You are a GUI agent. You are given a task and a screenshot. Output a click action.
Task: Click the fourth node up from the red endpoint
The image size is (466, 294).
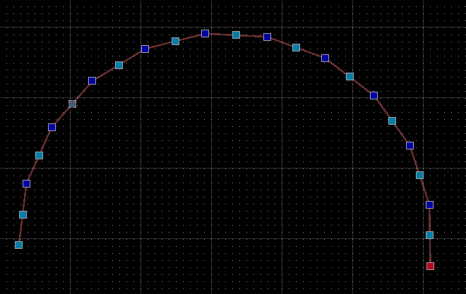pos(410,145)
